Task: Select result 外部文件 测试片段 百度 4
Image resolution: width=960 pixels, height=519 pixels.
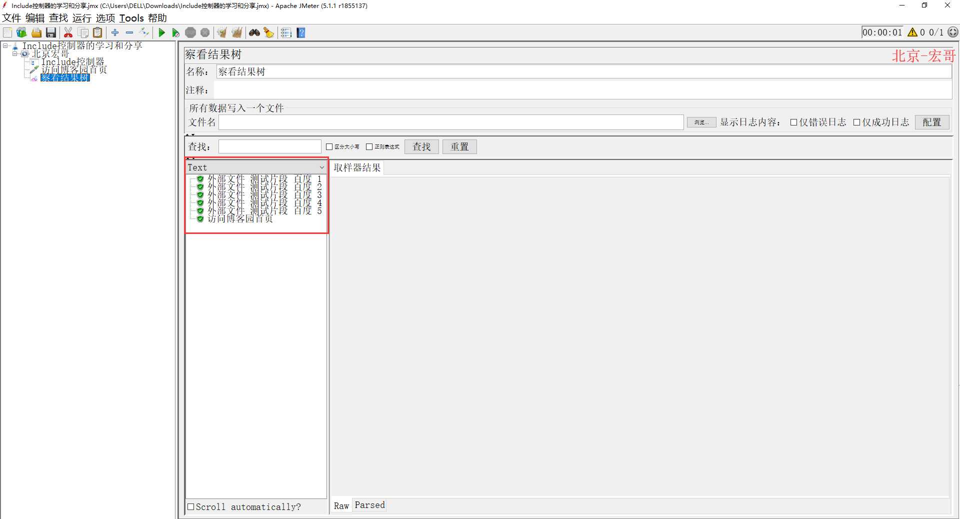Action: (x=264, y=203)
